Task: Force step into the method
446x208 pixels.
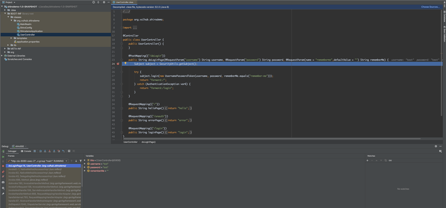Action: click(50, 151)
